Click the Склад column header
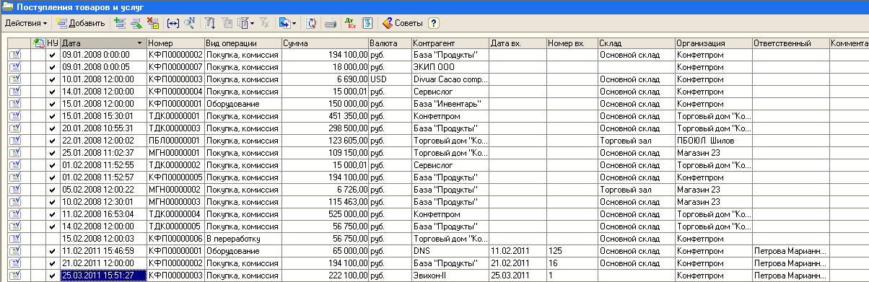The height and width of the screenshot is (282, 869). click(x=637, y=43)
